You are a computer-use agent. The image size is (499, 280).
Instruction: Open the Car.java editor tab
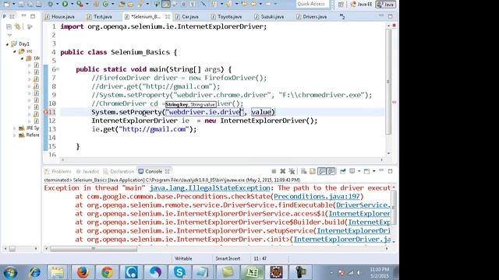pyautogui.click(x=187, y=16)
